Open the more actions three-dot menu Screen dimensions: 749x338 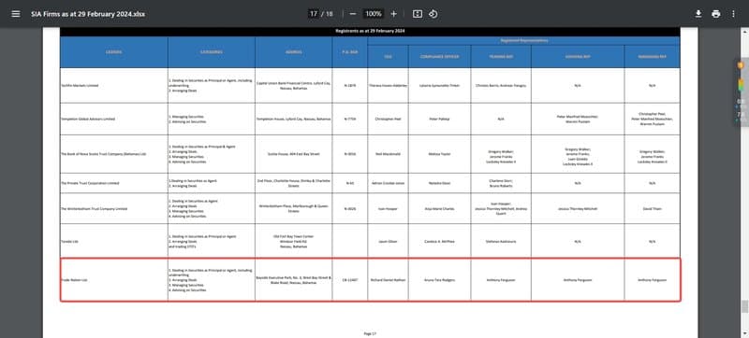(733, 14)
